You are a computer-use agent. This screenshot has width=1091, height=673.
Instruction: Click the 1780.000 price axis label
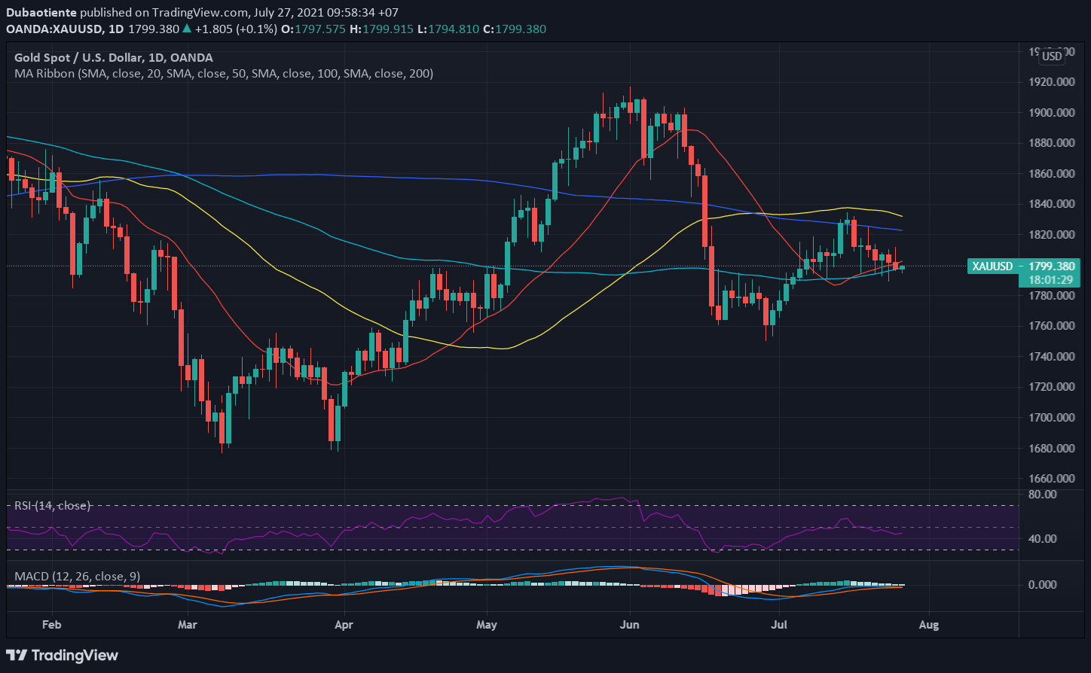(1050, 296)
